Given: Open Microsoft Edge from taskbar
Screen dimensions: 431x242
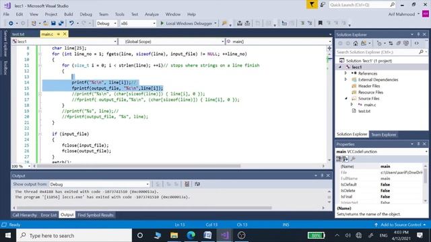Looking at the screenshot, I should [x=191, y=235].
